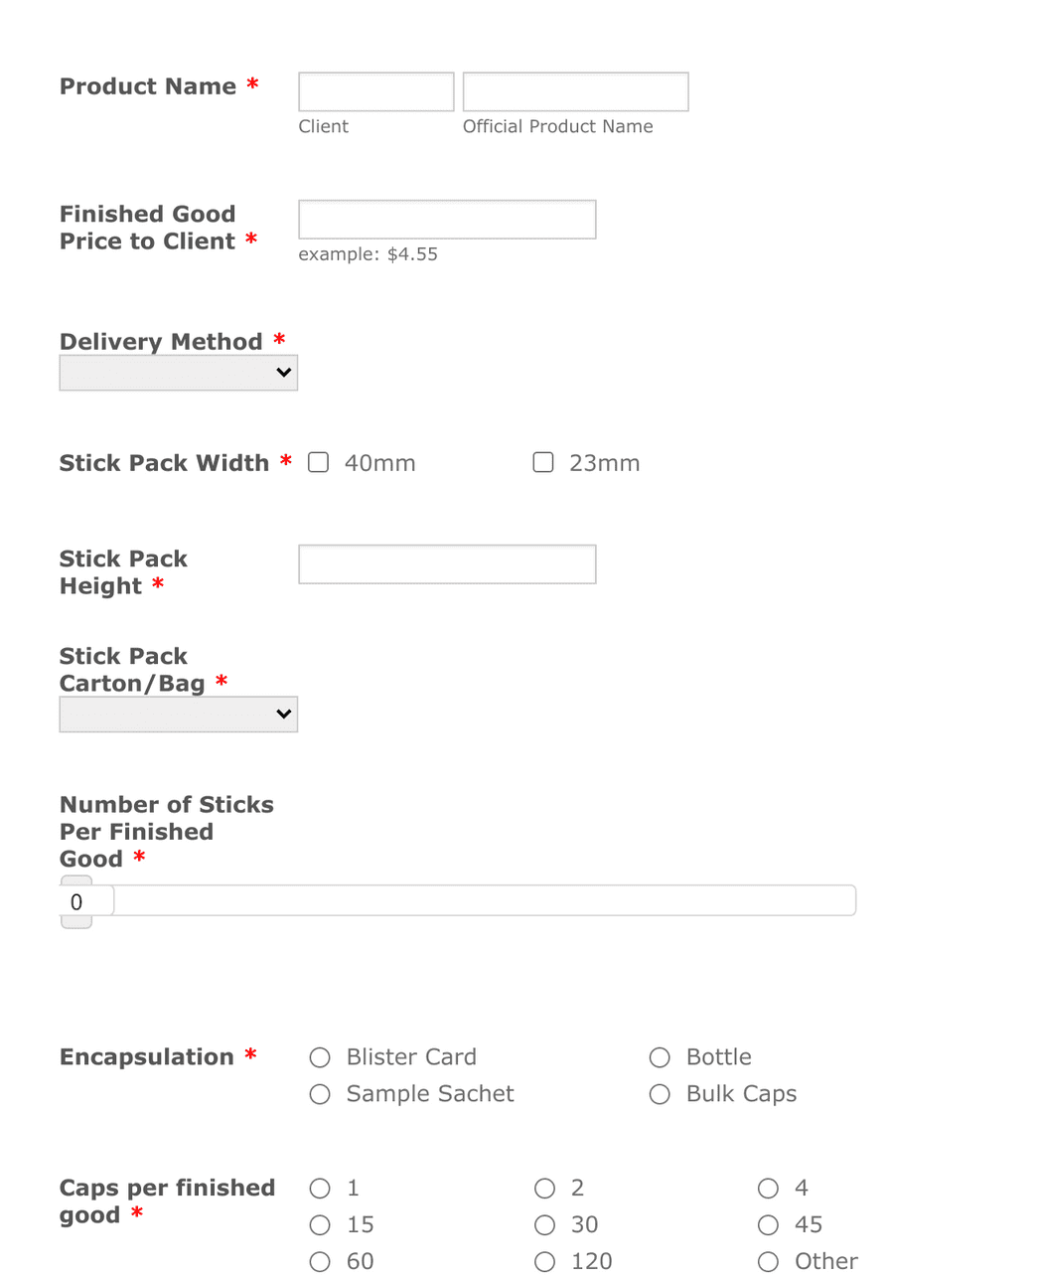Click inside the Client name field
Screen dimensions: 1037x1277
375,90
